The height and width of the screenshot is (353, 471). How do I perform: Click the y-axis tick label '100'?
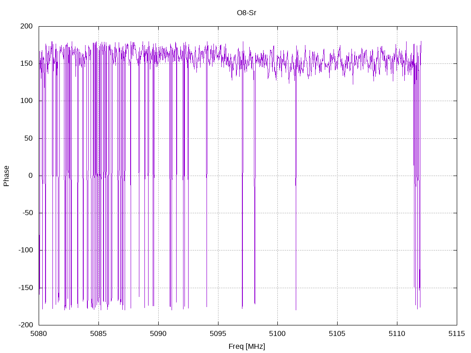click(x=26, y=101)
